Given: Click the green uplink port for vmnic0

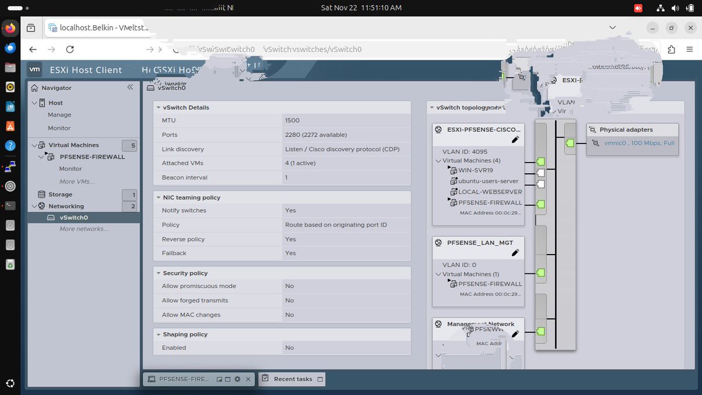Looking at the screenshot, I should pyautogui.click(x=569, y=143).
